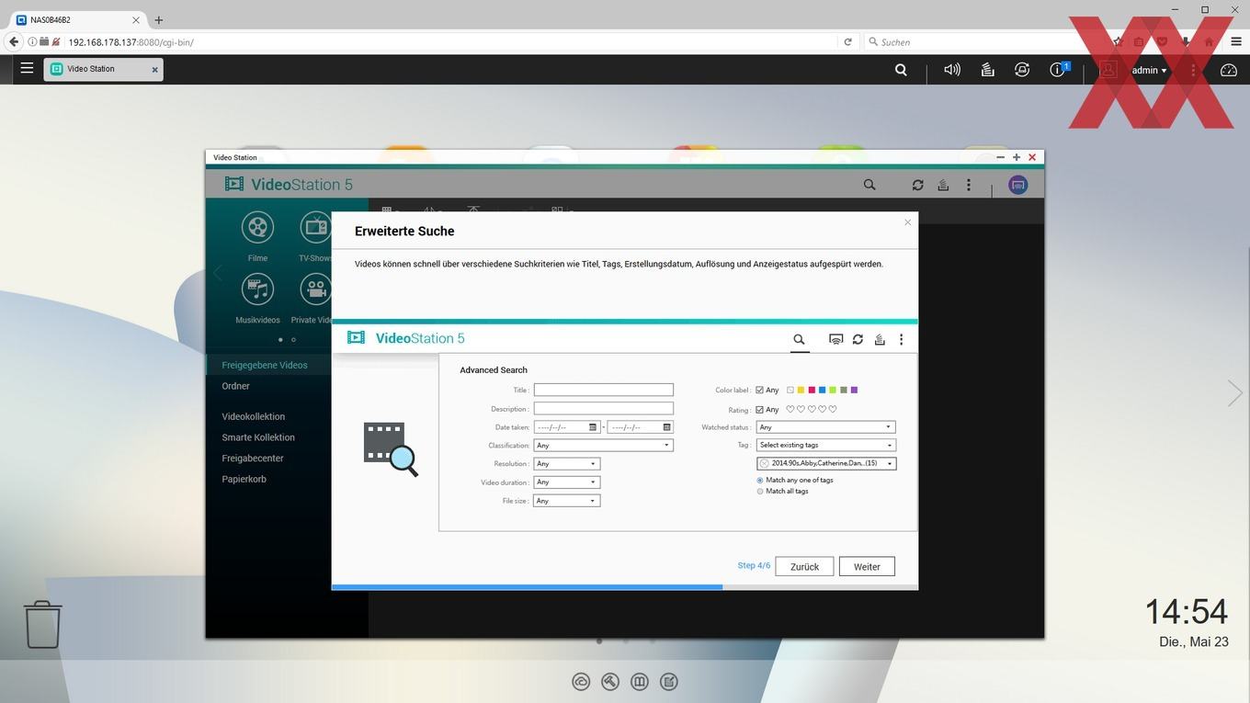Viewport: 1250px width, 703px height.
Task: Go to next desktop page arrow
Action: (x=1235, y=393)
